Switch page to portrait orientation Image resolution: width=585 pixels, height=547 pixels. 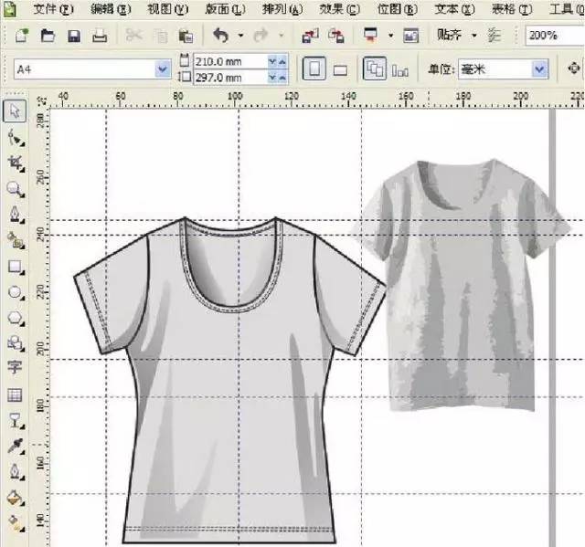coord(314,68)
